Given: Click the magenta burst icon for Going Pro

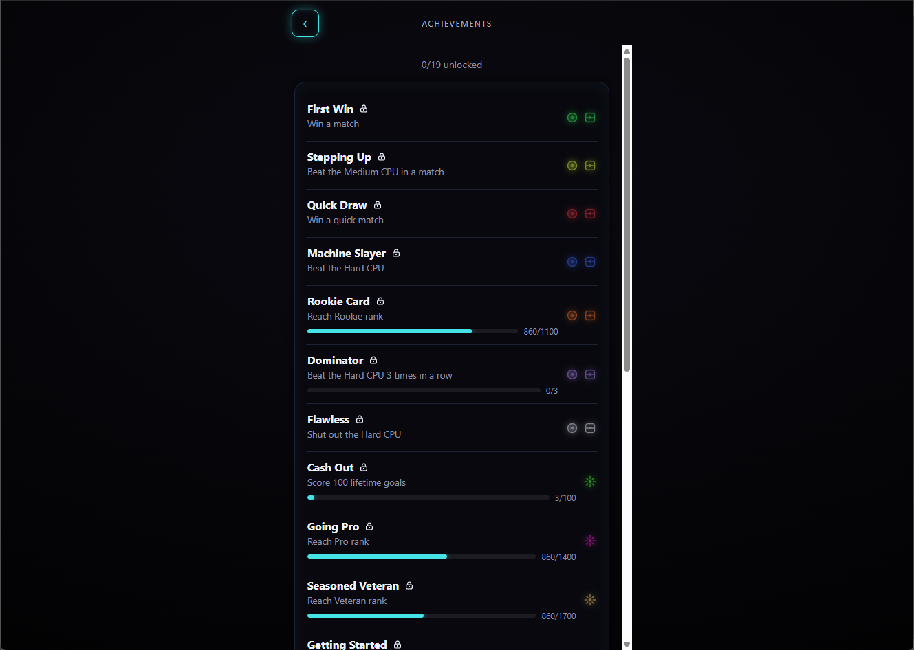Looking at the screenshot, I should [x=590, y=541].
